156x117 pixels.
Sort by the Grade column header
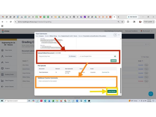(x=140, y=61)
